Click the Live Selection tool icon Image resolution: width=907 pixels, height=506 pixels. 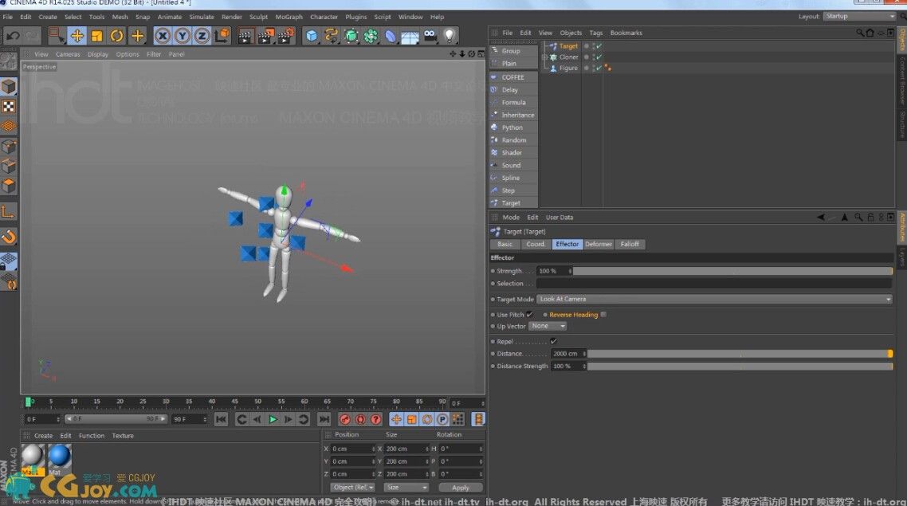(x=57, y=37)
